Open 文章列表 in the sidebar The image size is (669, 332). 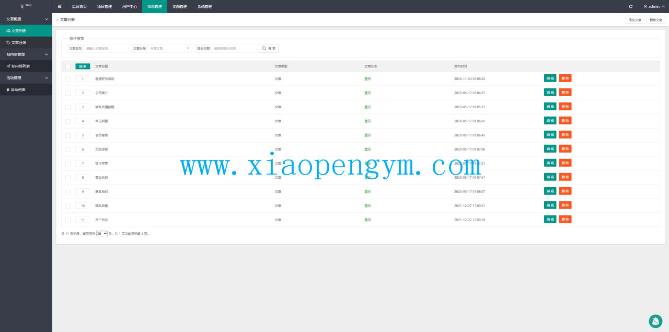tap(26, 31)
